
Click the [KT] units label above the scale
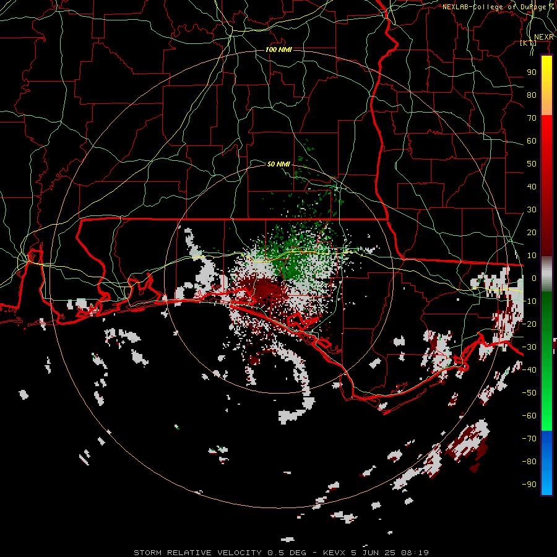coord(529,43)
